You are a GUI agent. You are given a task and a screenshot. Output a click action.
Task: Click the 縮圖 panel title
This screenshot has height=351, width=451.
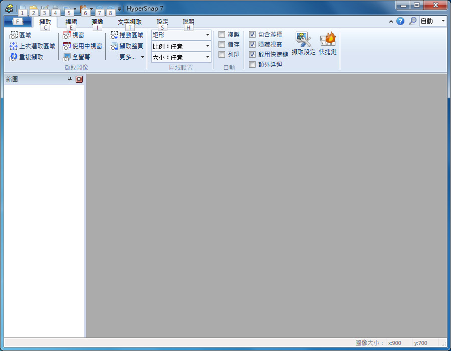tap(12, 79)
